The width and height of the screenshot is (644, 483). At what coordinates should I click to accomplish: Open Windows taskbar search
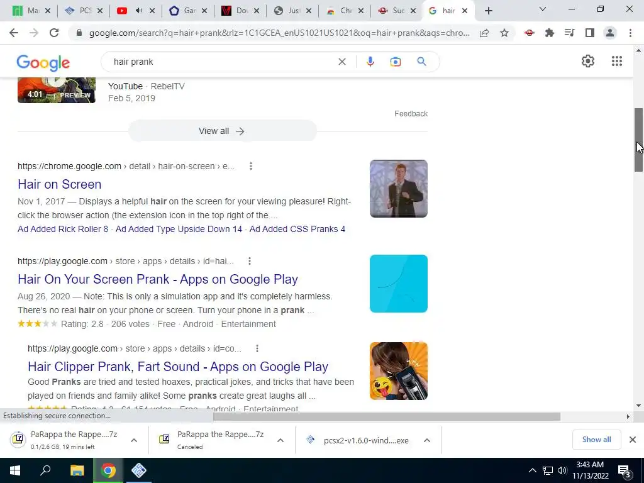[x=45, y=470]
